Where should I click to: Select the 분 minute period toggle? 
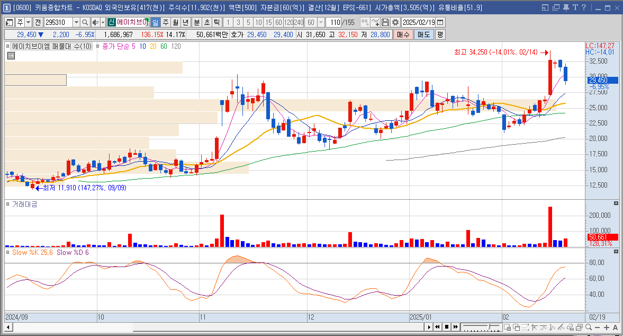tap(197, 22)
